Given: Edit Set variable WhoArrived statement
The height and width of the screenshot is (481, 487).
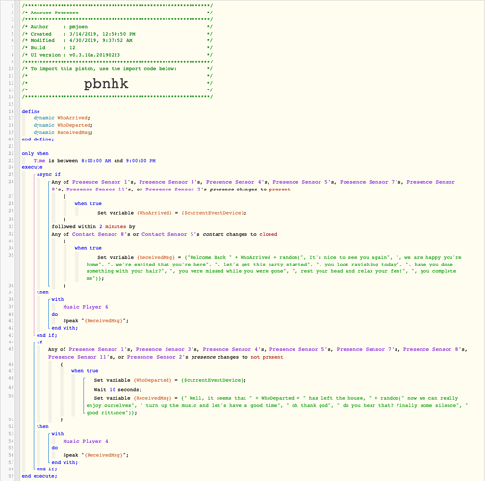Looking at the screenshot, I should coord(172,213).
